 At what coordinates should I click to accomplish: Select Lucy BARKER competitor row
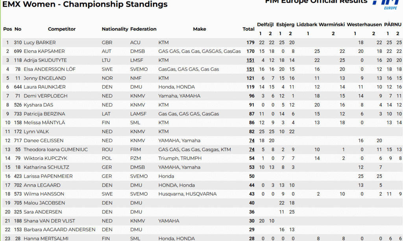[x=202, y=43]
